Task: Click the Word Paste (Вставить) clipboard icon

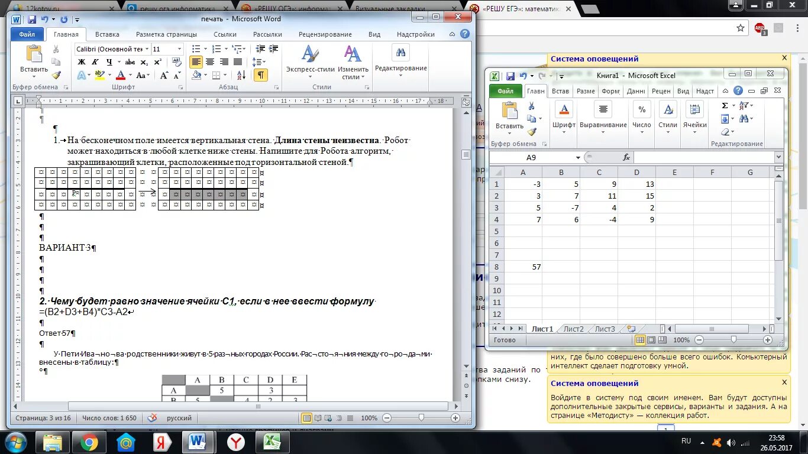Action: pyautogui.click(x=34, y=54)
